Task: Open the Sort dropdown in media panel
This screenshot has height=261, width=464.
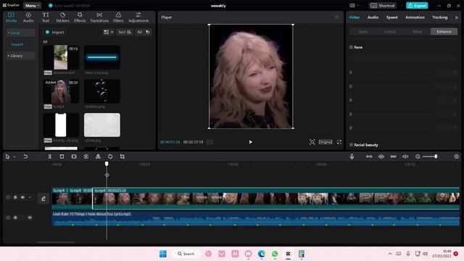Action: click(125, 32)
